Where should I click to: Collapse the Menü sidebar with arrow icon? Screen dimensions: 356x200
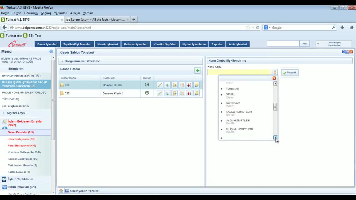(x=51, y=51)
